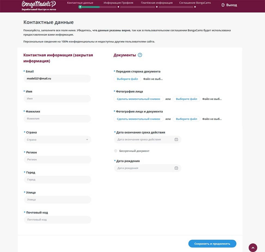The height and width of the screenshot is (252, 265).
Task: Open the Соглашение BongaCams step
Action: point(195,3)
